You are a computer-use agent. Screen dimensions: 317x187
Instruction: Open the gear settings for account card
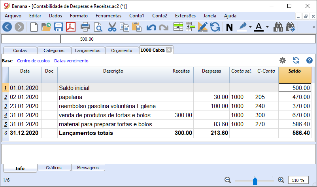click(283, 60)
